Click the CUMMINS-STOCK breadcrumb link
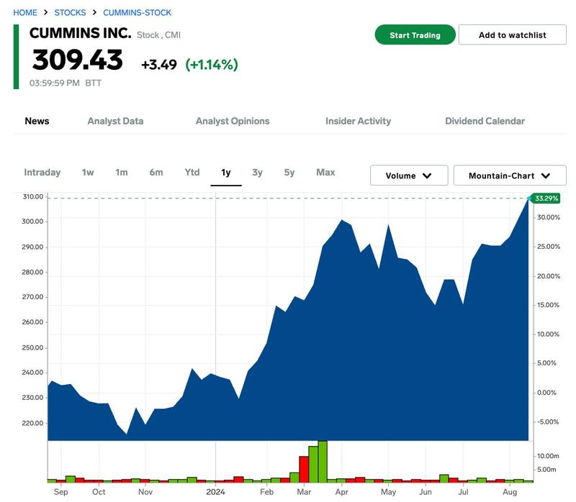The image size is (576, 502). pos(137,13)
